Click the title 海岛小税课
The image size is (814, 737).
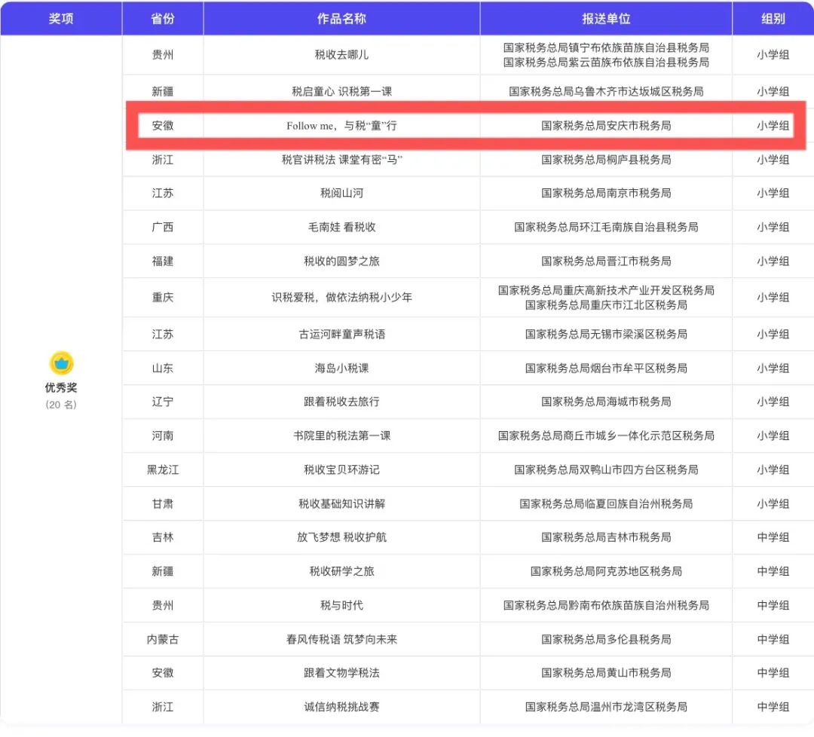tap(341, 368)
